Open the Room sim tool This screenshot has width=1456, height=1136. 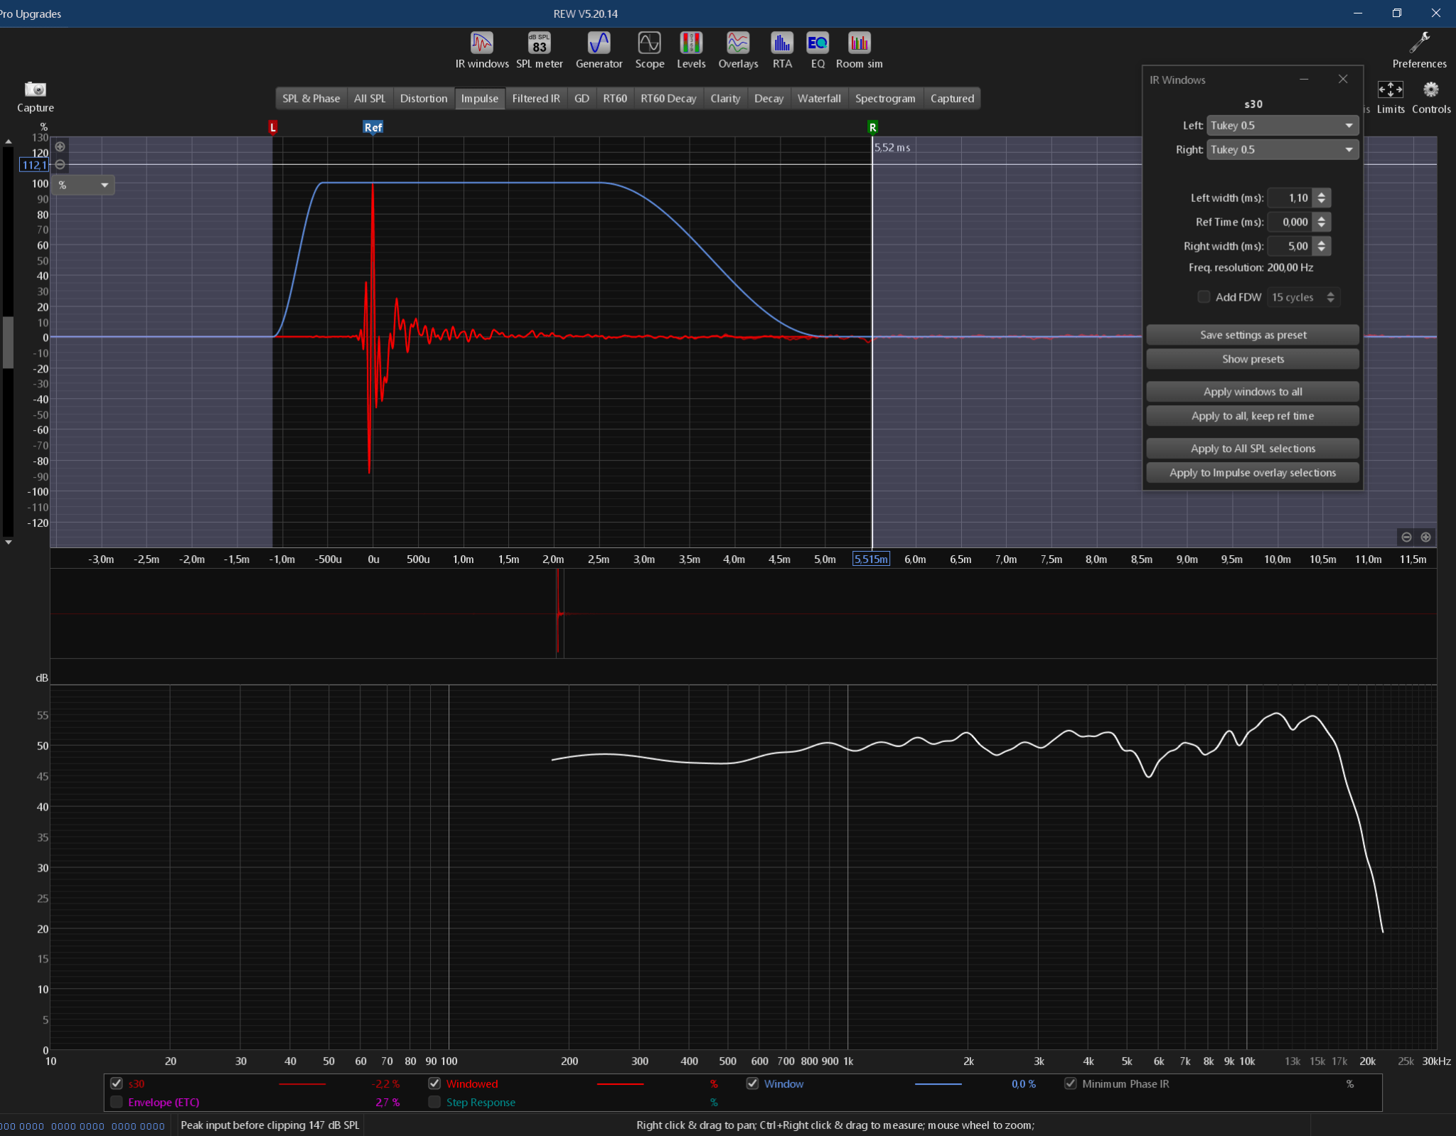pos(859,50)
